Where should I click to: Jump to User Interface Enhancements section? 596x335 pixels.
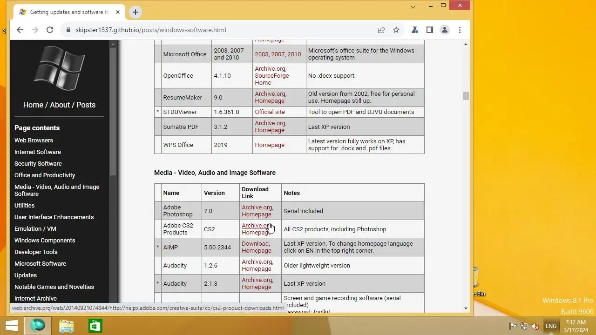tap(54, 217)
